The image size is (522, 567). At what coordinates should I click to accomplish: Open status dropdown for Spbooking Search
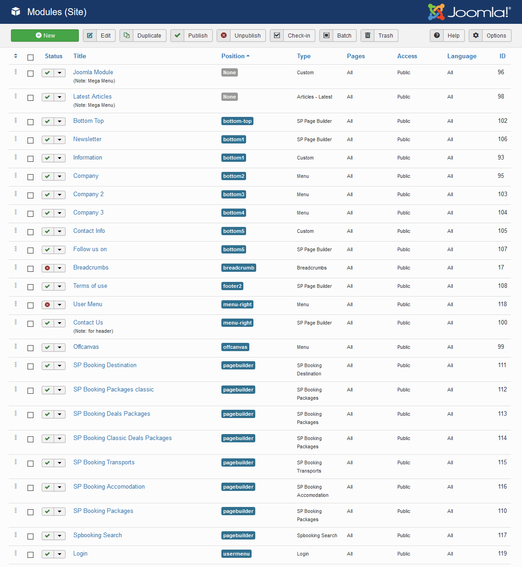(60, 536)
